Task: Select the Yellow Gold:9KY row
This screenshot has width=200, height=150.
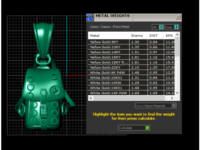Action: [x=131, y=42]
